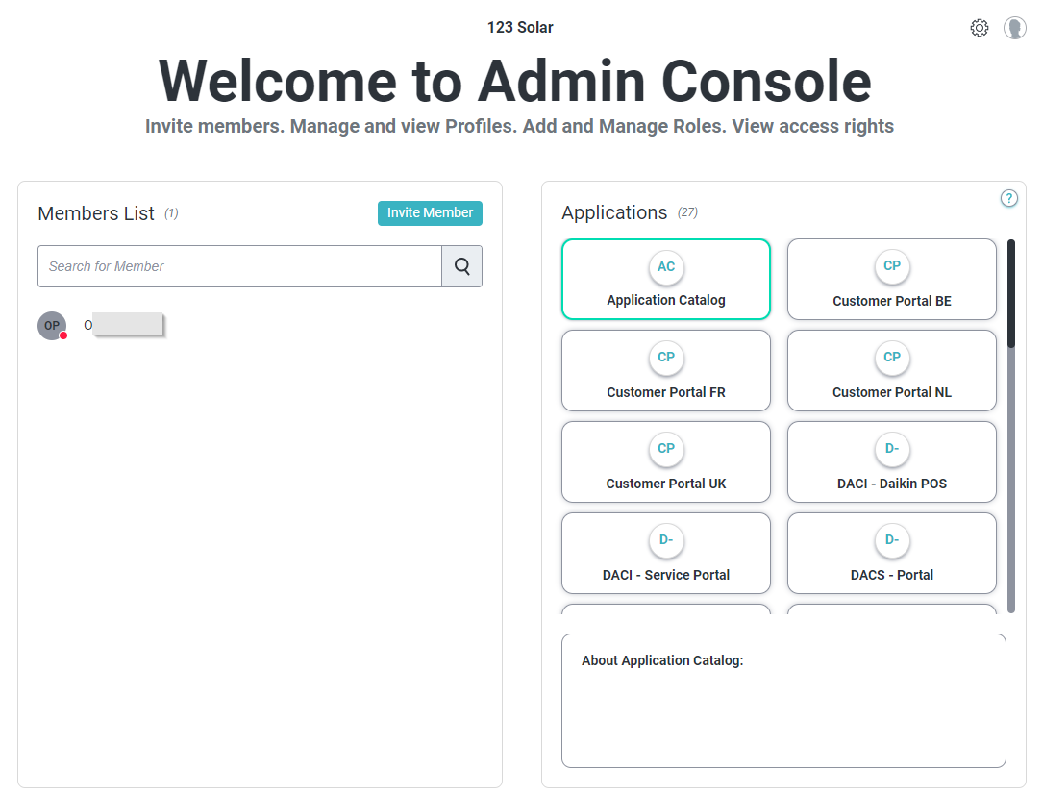Click the CP icon on Customer Portal NL
Screen dimensions: 1043x795
coord(891,358)
